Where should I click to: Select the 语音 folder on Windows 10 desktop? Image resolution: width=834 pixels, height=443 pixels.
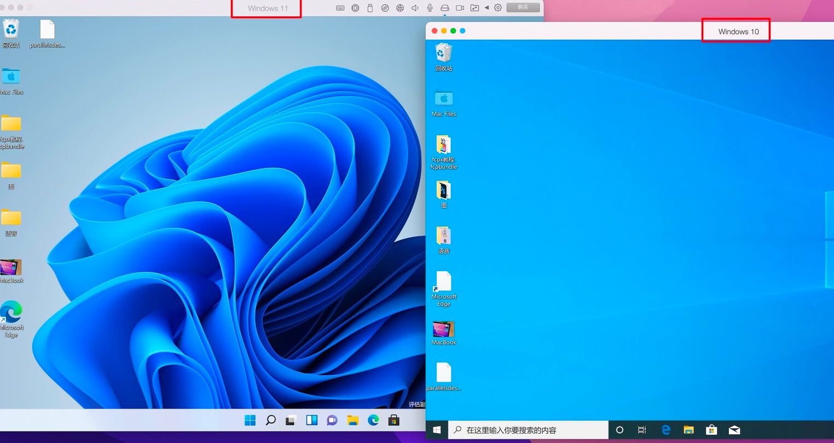tap(444, 240)
